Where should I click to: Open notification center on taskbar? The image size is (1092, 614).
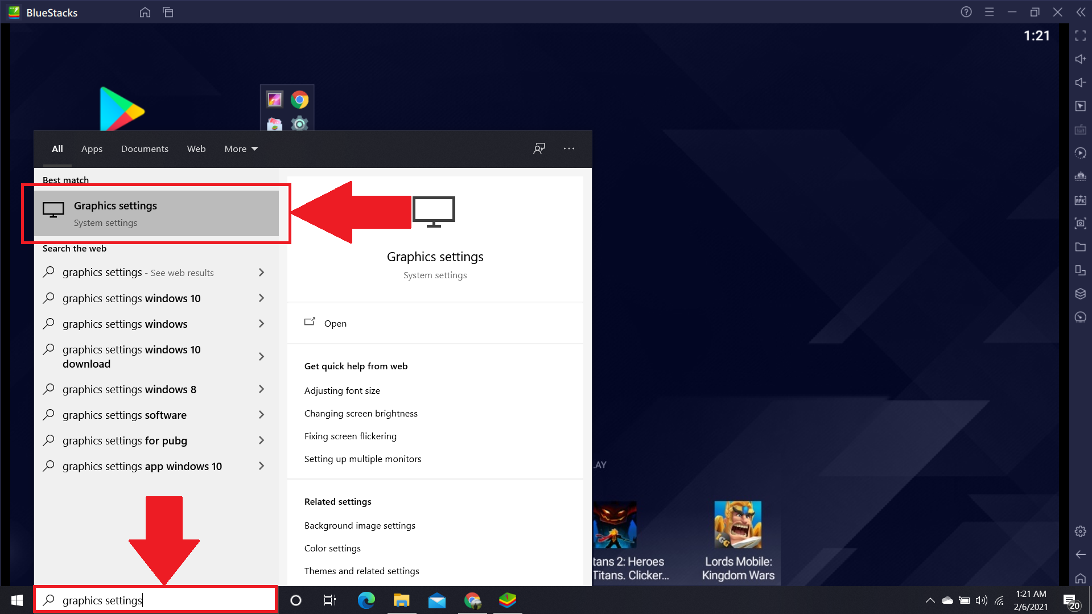click(x=1070, y=600)
